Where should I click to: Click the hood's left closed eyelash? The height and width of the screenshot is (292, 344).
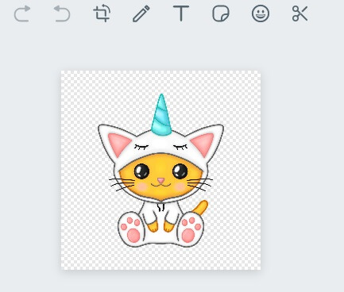tap(141, 147)
